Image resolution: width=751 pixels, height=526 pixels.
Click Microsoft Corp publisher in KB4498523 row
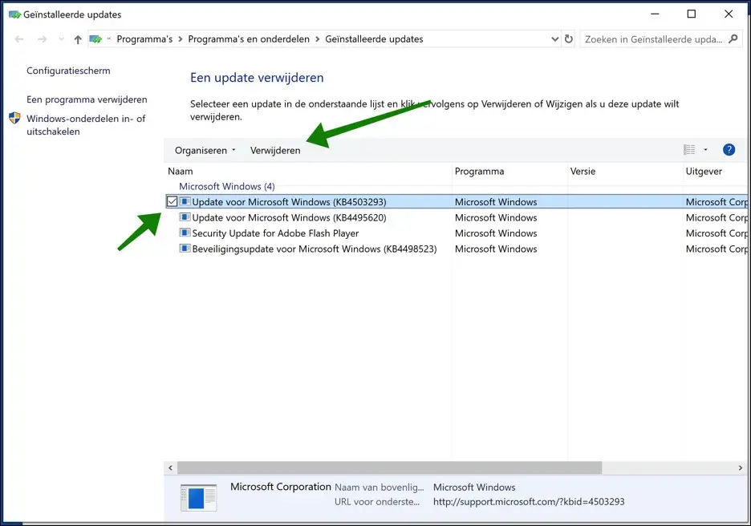716,249
